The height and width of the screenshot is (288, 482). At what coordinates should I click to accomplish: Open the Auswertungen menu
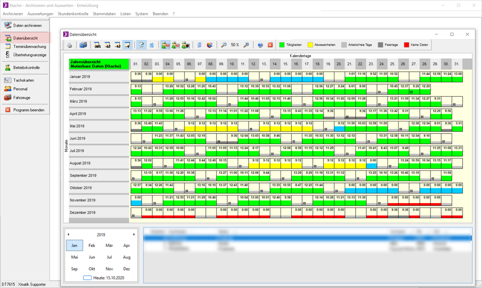(40, 14)
